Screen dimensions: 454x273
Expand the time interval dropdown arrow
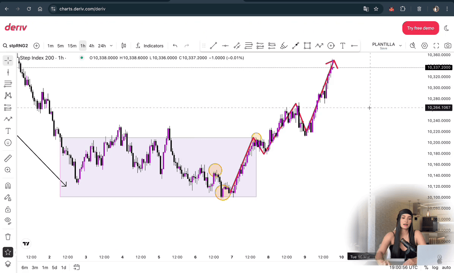(111, 46)
